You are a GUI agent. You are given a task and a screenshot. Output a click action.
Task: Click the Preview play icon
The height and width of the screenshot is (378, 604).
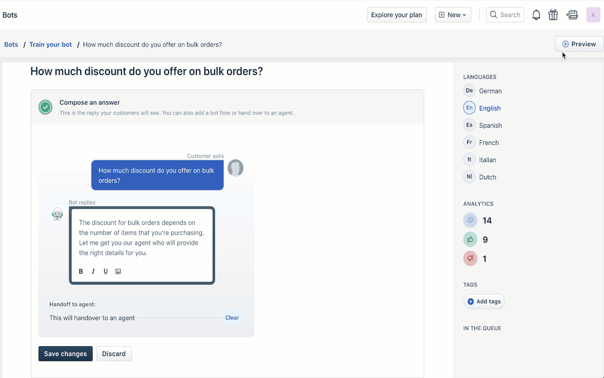tap(565, 43)
